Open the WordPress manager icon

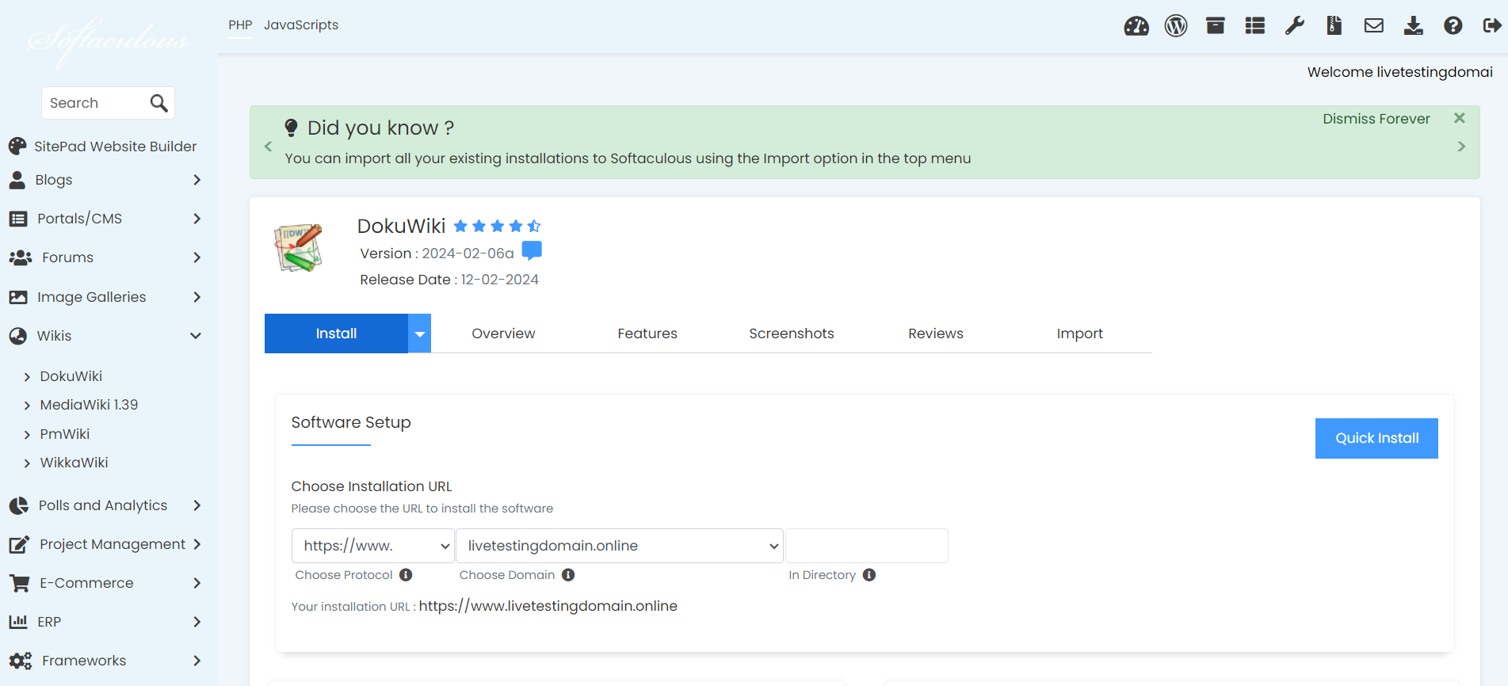[x=1176, y=26]
